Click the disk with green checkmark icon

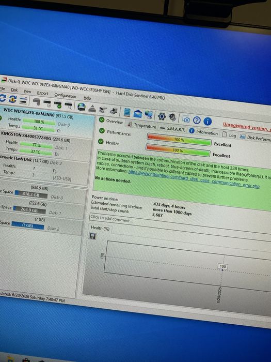click(x=58, y=104)
